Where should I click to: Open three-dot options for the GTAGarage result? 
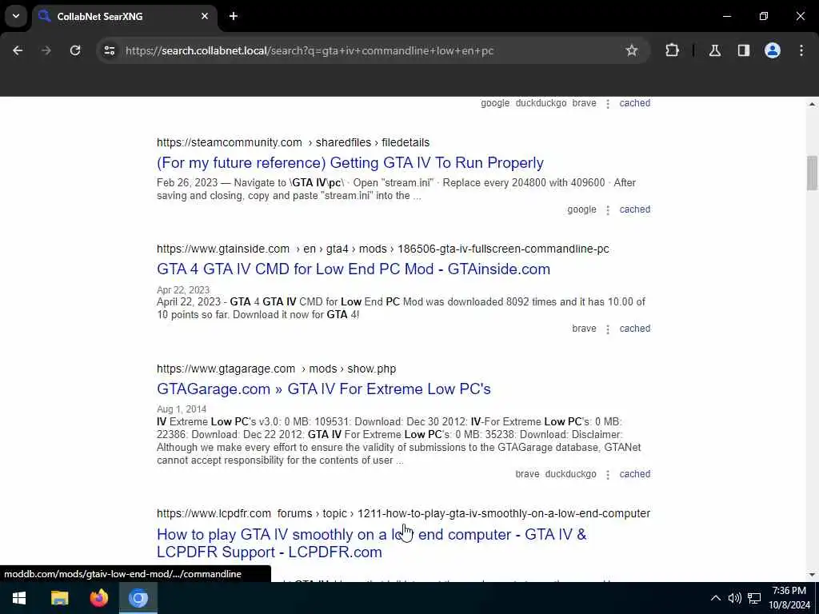(x=608, y=475)
